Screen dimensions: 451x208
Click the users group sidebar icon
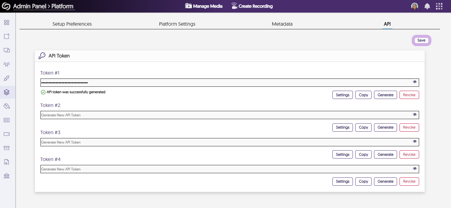6,64
